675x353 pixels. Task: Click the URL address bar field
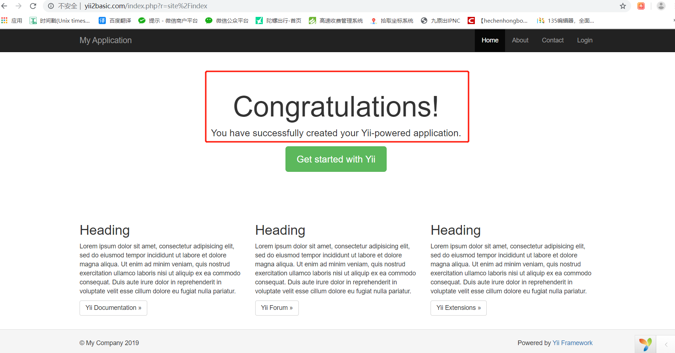coord(337,6)
